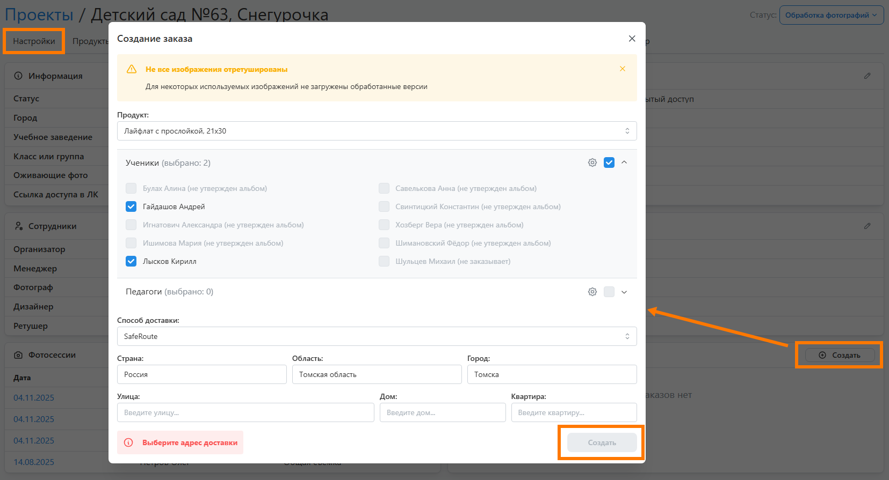Click the warning triangle icon in banner
Screen dimensions: 889x480
click(x=132, y=69)
